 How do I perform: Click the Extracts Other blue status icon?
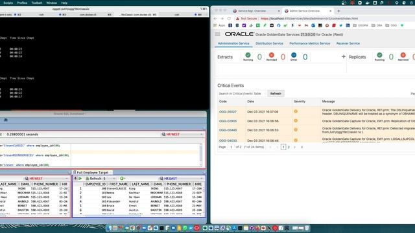[x=294, y=55]
